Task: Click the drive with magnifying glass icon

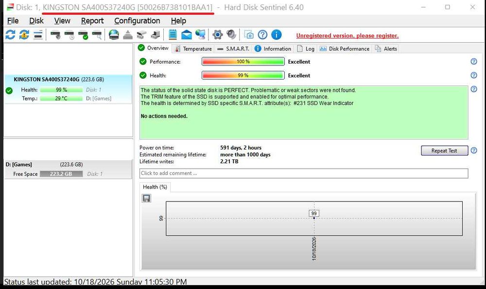Action: [x=97, y=34]
